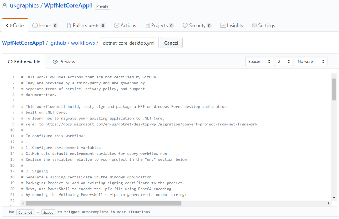339x219 pixels.
Task: Click the Insights graph icon
Action: click(x=223, y=25)
